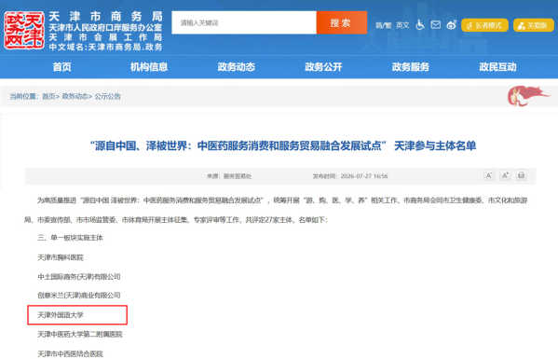Open 政民互动 navigation item
558x359 pixels.
(x=497, y=67)
